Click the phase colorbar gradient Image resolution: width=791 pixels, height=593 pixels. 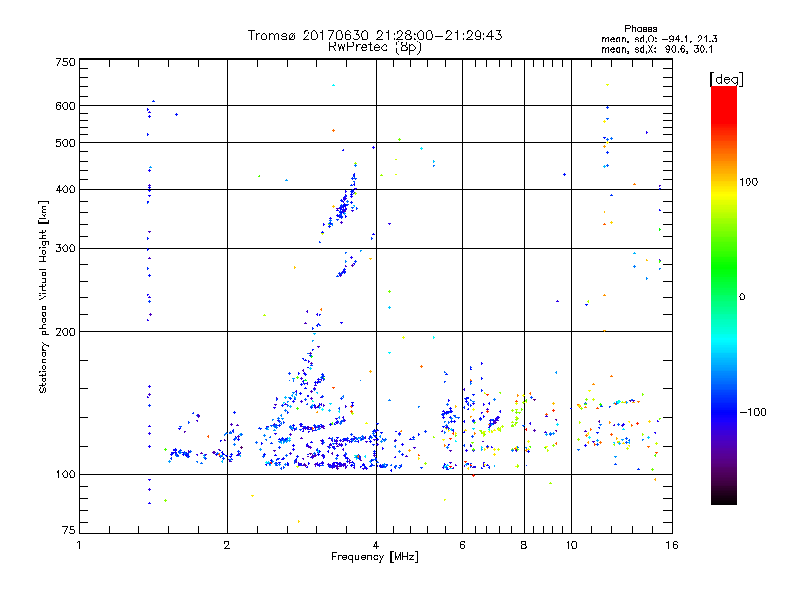point(724,295)
